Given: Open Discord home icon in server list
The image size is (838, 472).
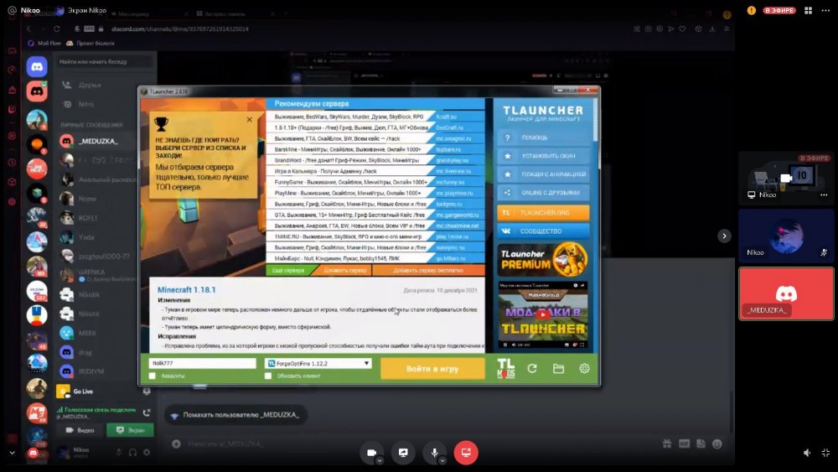Looking at the screenshot, I should [x=37, y=67].
